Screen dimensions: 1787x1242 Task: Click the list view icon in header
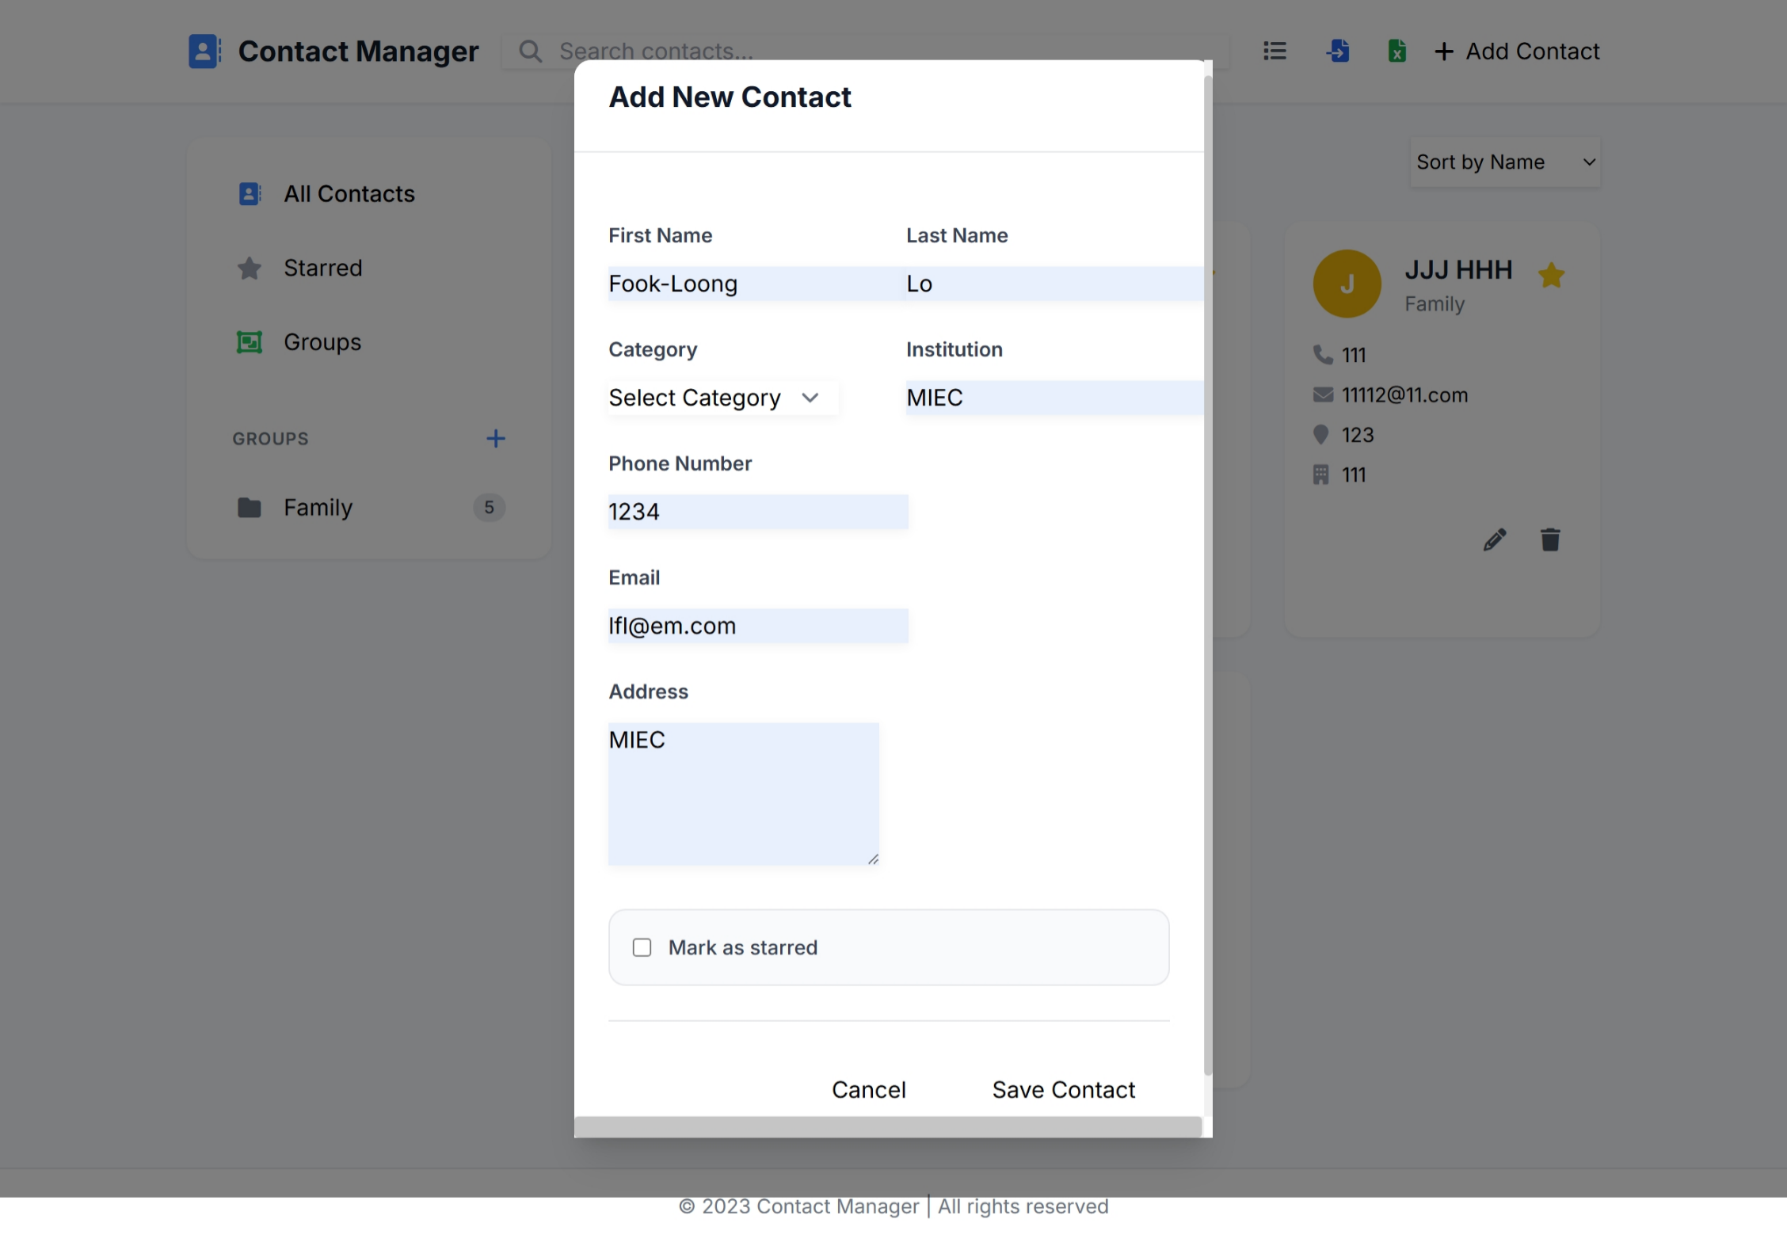point(1275,51)
